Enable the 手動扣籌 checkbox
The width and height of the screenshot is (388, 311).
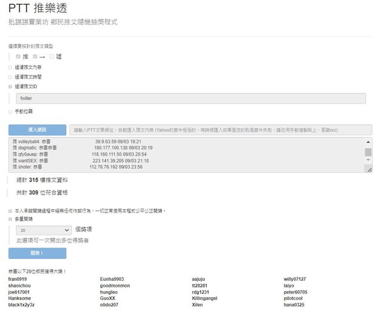coord(10,111)
